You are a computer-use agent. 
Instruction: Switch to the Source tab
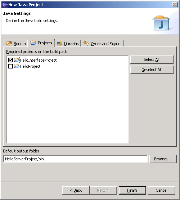pos(16,43)
